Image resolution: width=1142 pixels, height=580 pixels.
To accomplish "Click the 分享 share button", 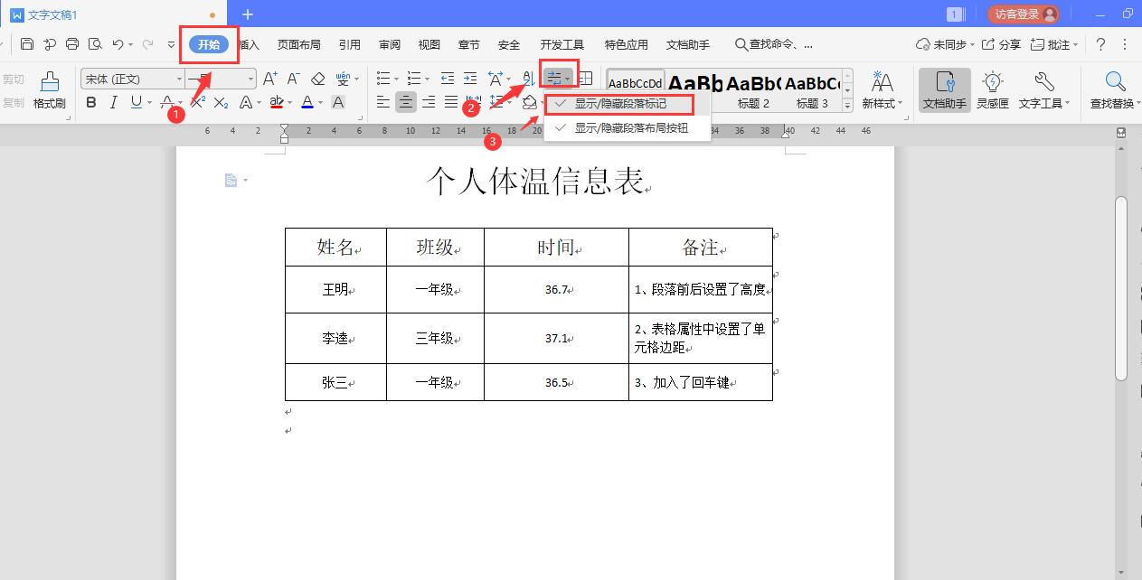I will pyautogui.click(x=1002, y=44).
